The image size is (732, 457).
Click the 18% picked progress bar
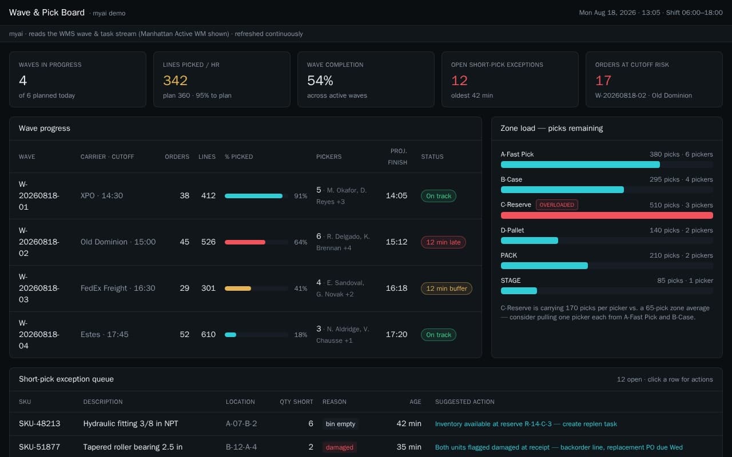[x=256, y=335]
